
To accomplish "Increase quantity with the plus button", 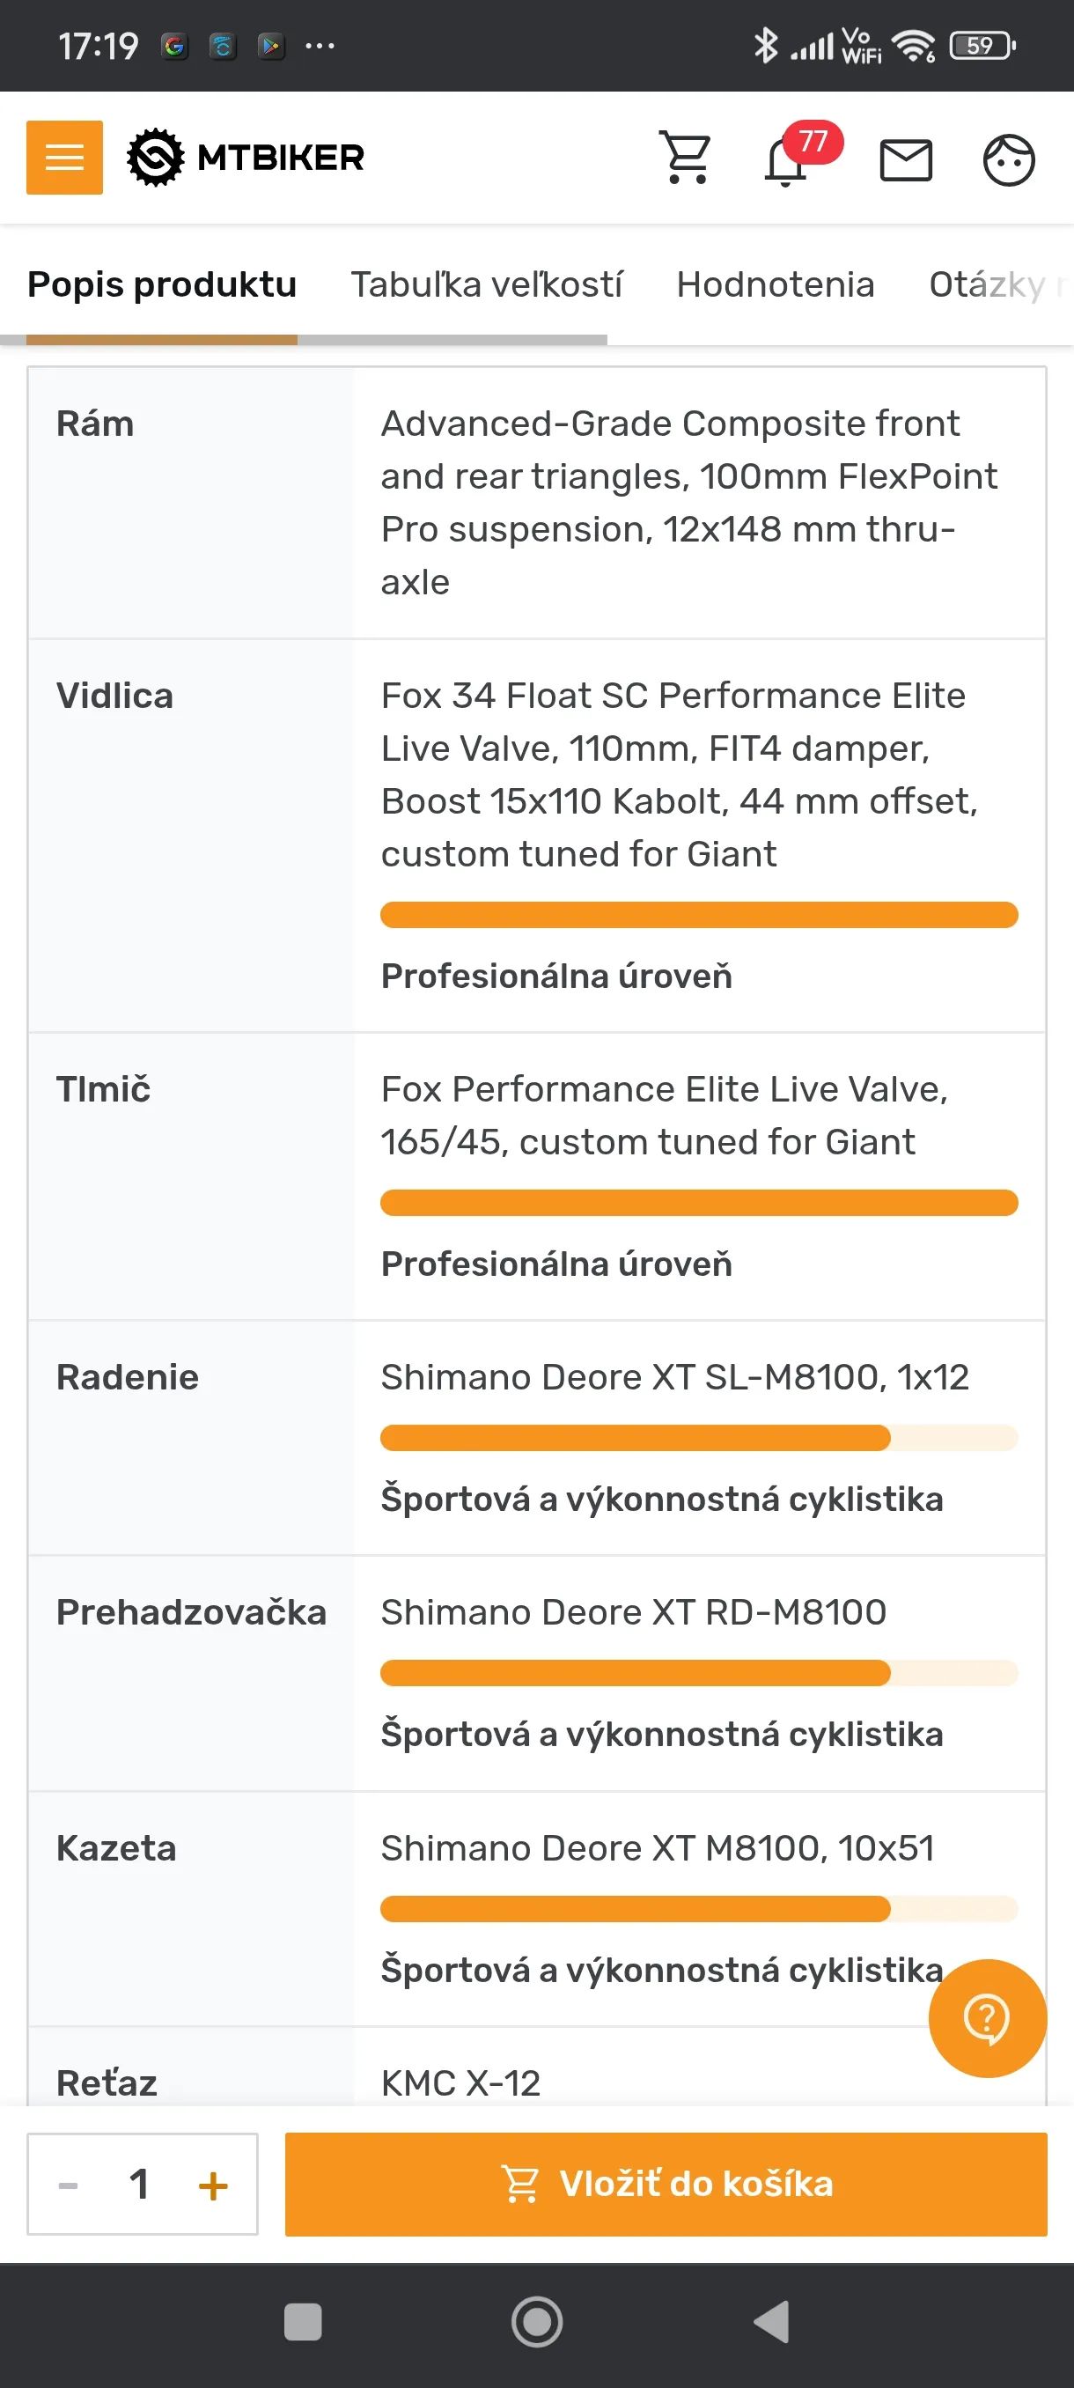I will tap(213, 2185).
